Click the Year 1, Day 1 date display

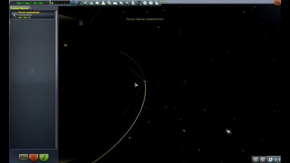(x=30, y=3)
